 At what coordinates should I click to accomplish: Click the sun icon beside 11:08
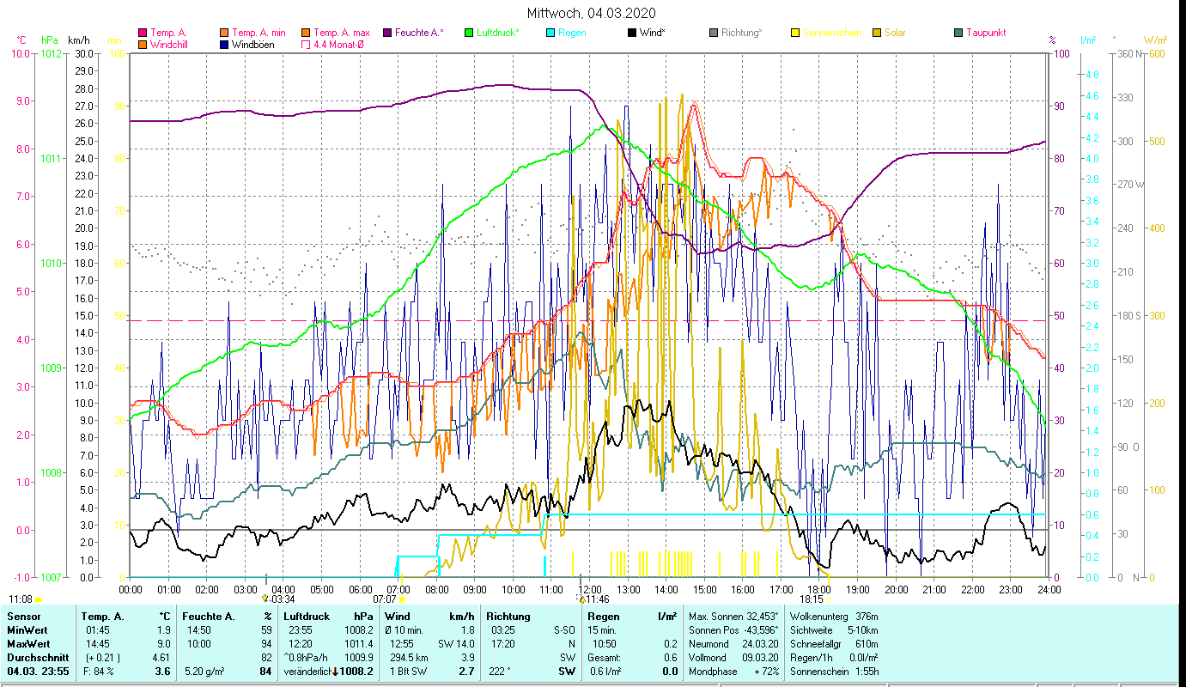click(38, 599)
